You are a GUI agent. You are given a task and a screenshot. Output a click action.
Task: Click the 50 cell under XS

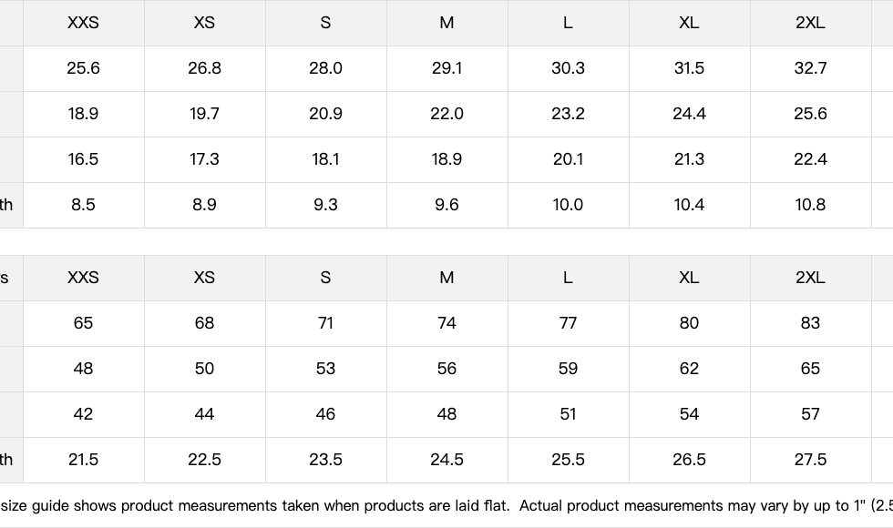(204, 369)
